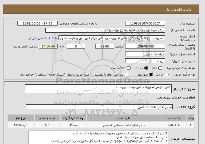This screenshot has height=144, width=205.
Task: Click the announcement date field 1399/06/01 - 14:03
Action: coord(37,23)
